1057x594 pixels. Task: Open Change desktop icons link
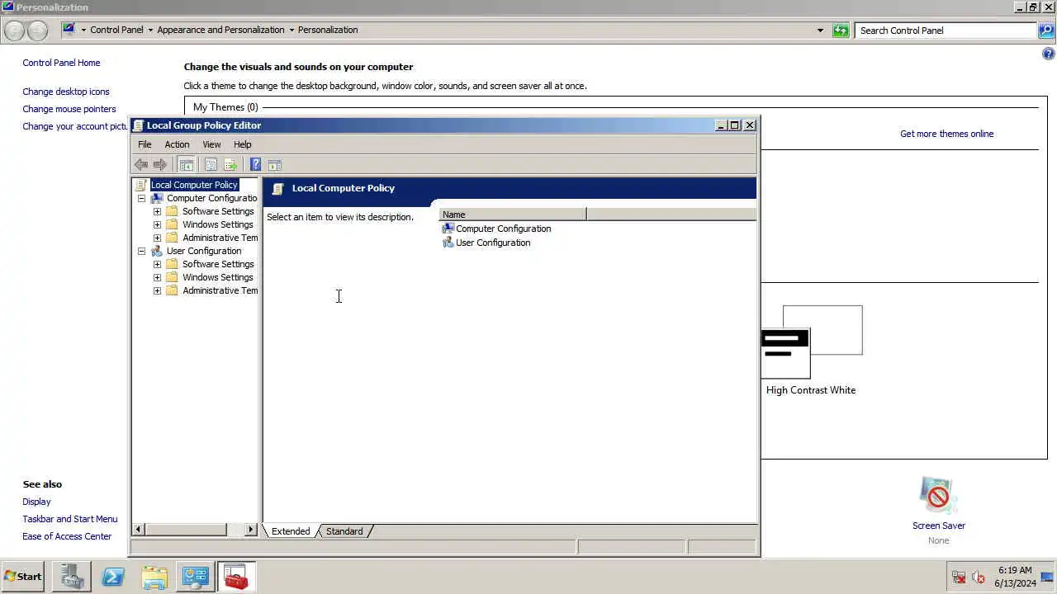66,92
